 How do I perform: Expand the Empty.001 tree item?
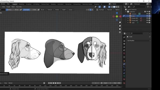pos(128,18)
